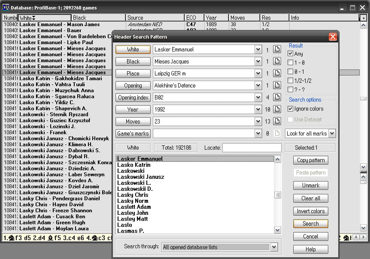This screenshot has width=370, height=259.
Task: Click the Invert colors button
Action: point(310,211)
